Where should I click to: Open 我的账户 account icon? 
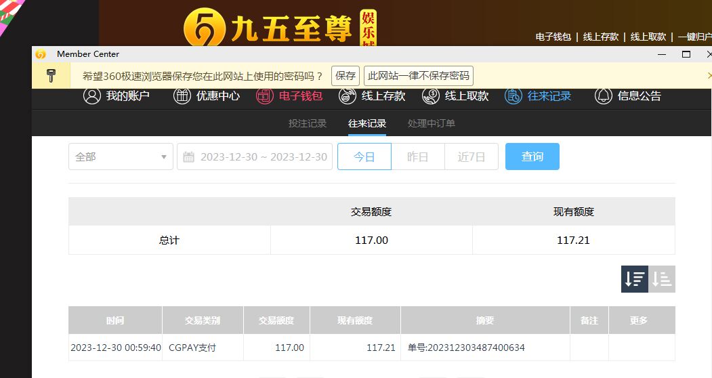tap(91, 96)
